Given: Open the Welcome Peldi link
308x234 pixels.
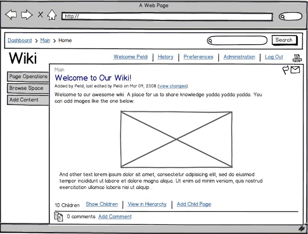Looking at the screenshot, I should click(x=130, y=57).
